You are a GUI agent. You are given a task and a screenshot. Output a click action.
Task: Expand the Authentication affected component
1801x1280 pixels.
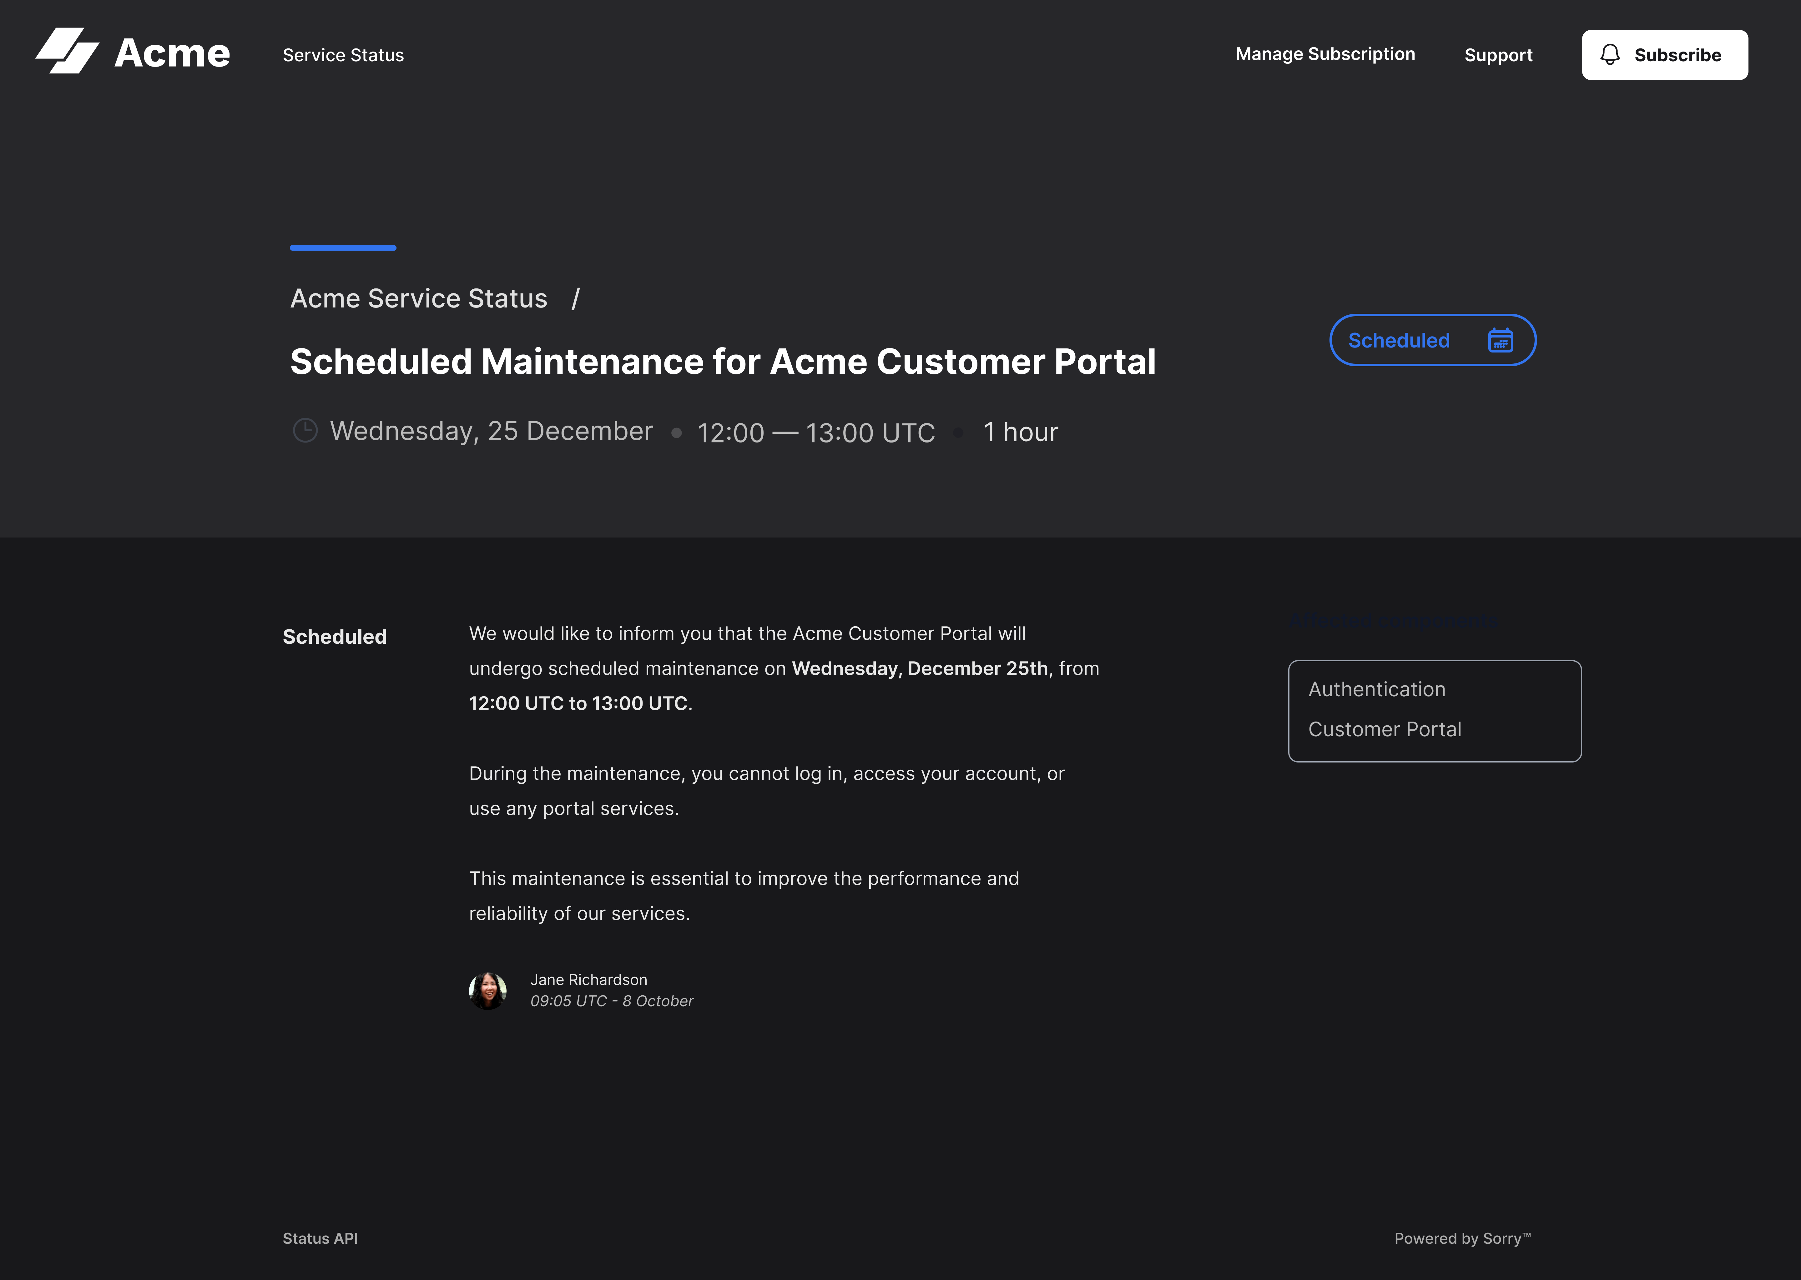pos(1376,689)
